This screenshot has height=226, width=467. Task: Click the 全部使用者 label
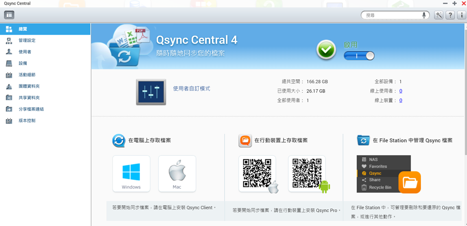291,101
